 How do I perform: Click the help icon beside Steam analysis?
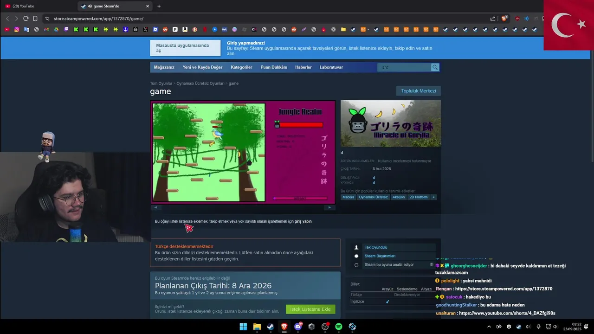pyautogui.click(x=432, y=264)
